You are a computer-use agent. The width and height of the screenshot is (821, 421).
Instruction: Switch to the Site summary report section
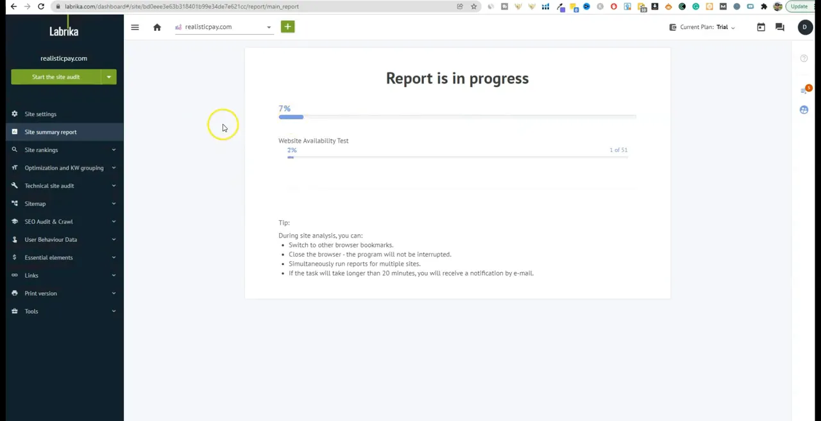[x=51, y=132]
